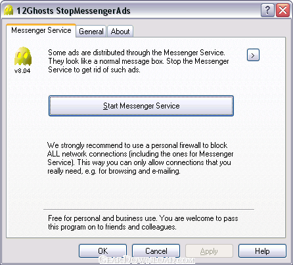293x265 pixels.
Task: Click the free for personal use notice
Action: [x=143, y=222]
